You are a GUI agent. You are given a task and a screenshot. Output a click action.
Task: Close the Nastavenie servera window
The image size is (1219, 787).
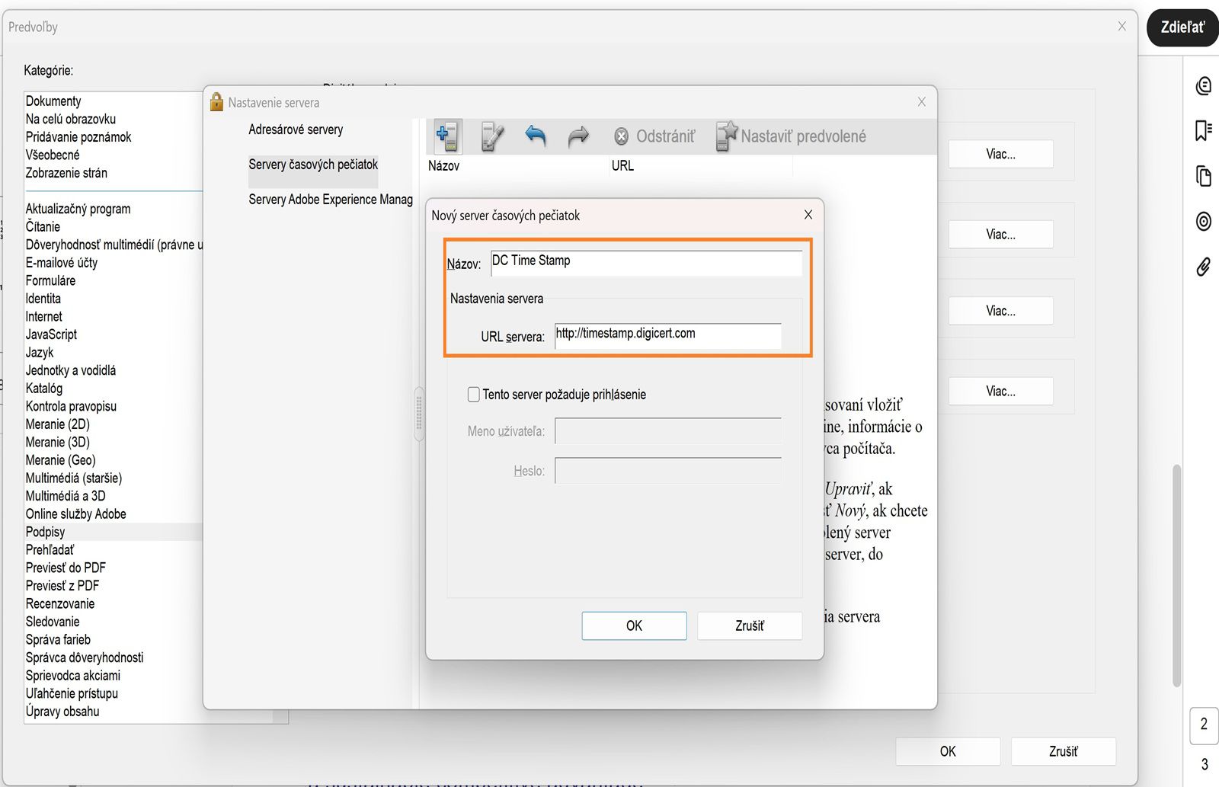(921, 102)
